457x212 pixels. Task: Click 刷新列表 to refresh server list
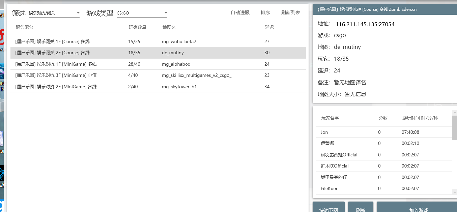290,13
